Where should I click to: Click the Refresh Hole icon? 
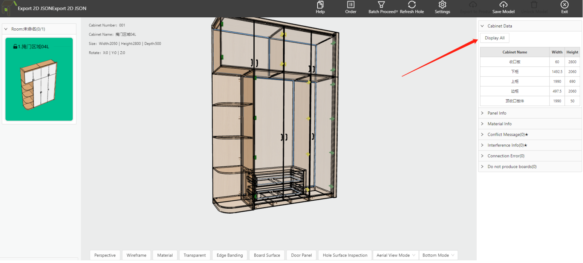(x=412, y=5)
